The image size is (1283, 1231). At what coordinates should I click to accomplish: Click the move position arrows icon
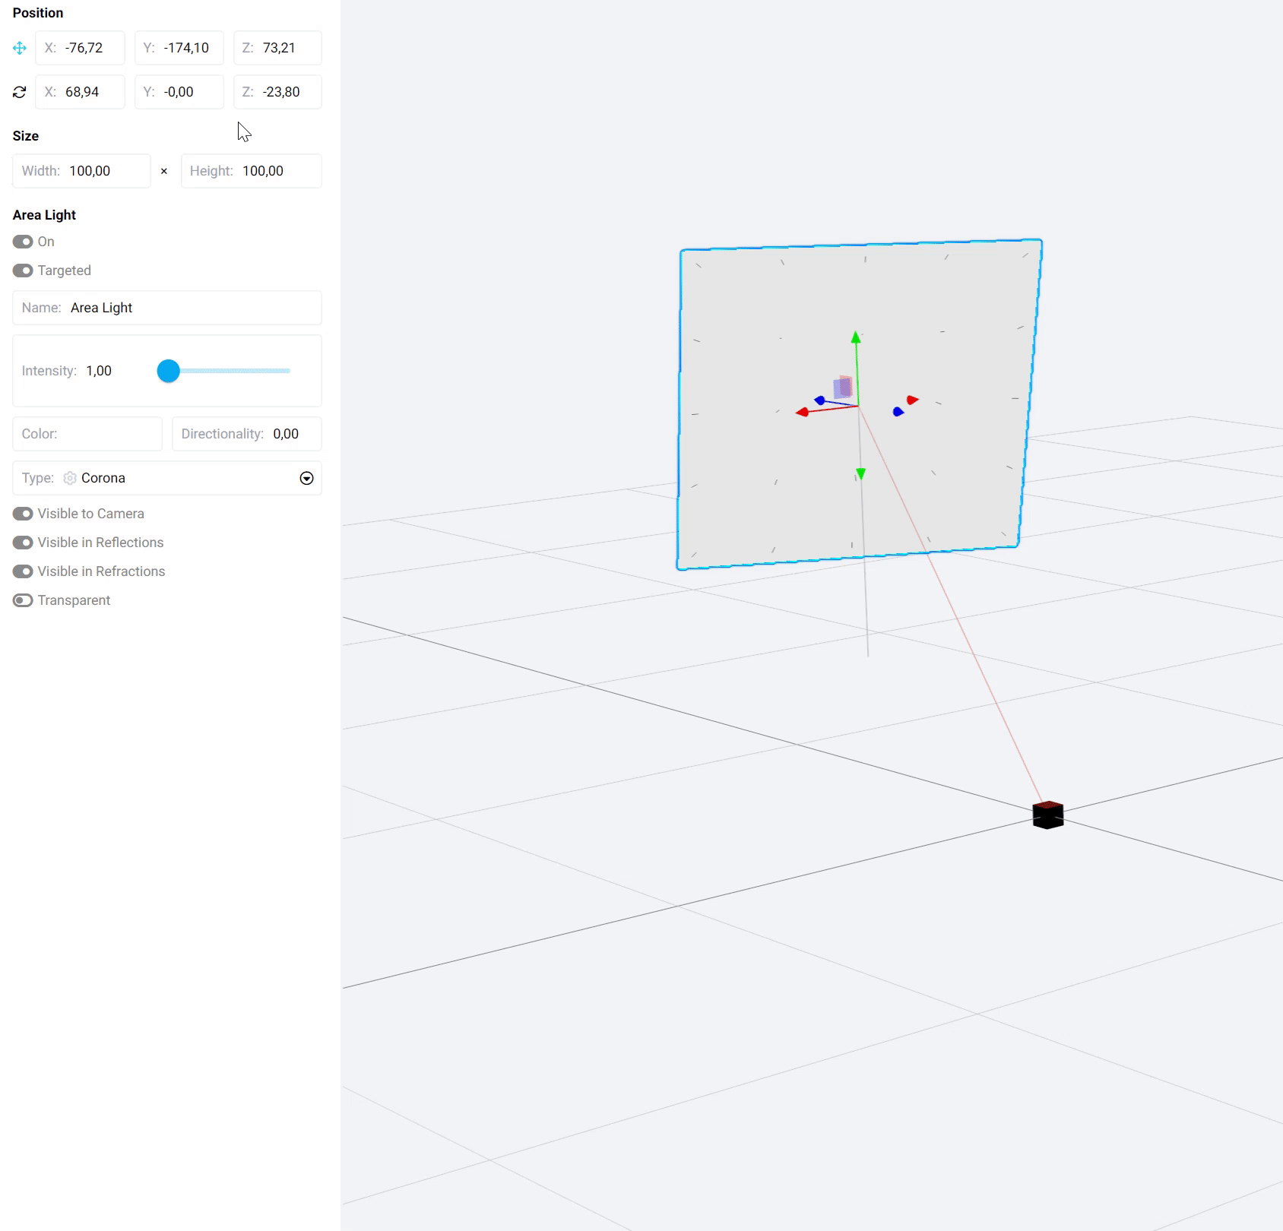pyautogui.click(x=20, y=48)
